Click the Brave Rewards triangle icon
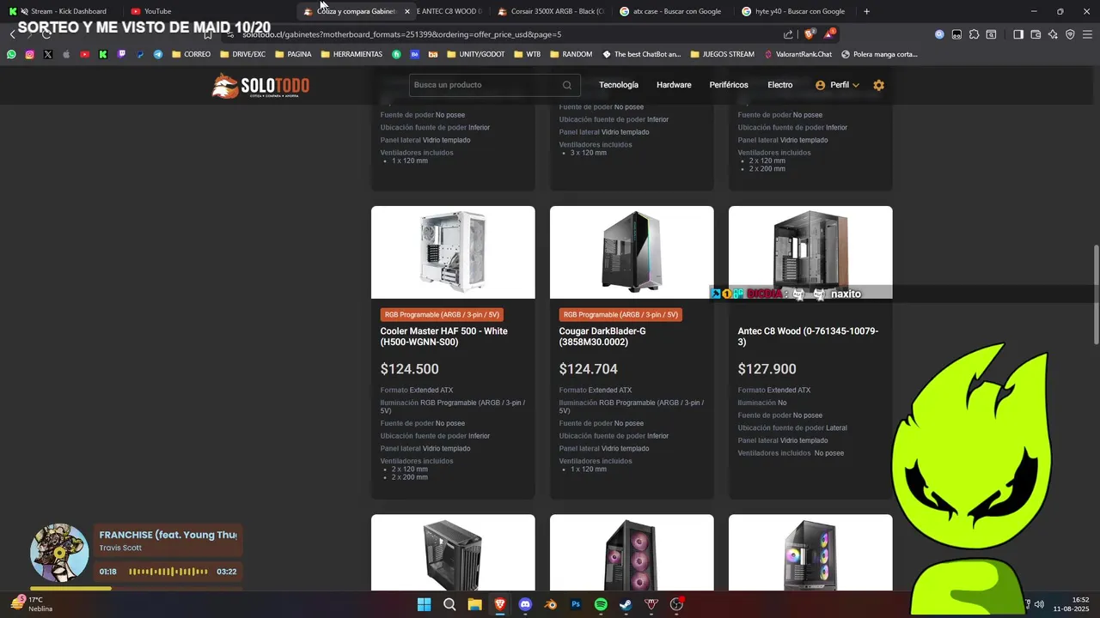Screen dimensions: 1100x618 (829, 34)
